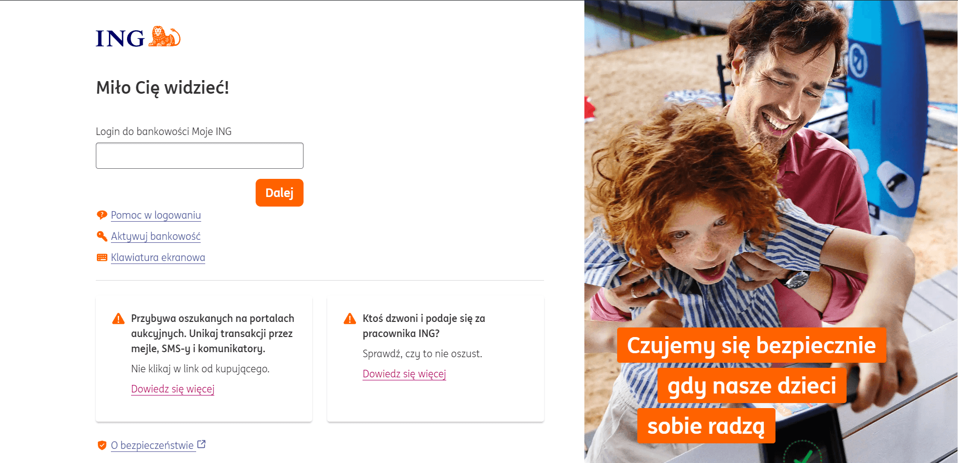Click the Przybywa oszukanych warning card text

tap(212, 334)
